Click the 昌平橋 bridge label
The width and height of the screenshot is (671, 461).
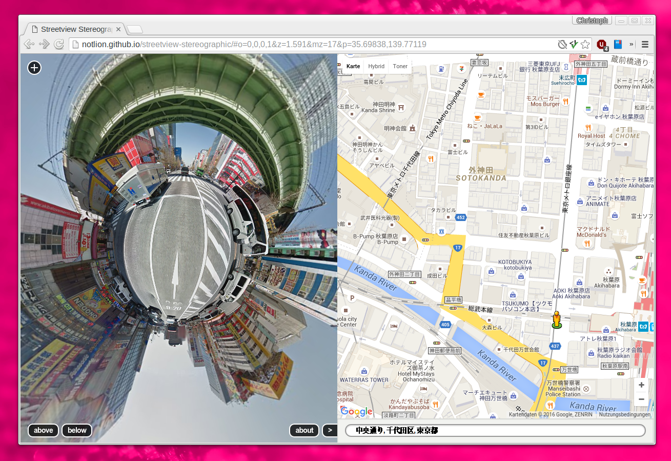(453, 299)
